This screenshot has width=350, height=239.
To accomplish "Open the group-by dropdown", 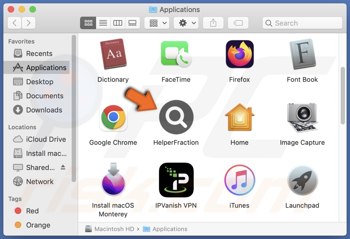I will point(157,23).
